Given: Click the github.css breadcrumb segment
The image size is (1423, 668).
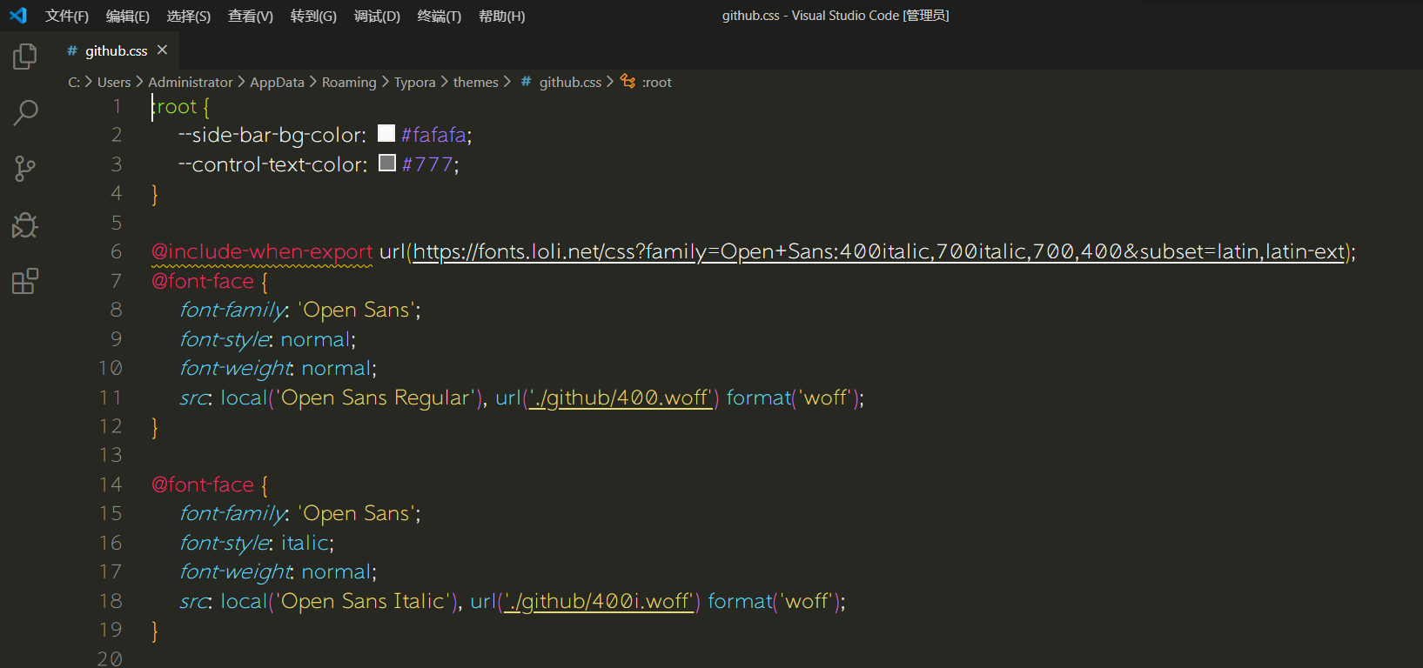Looking at the screenshot, I should point(570,82).
